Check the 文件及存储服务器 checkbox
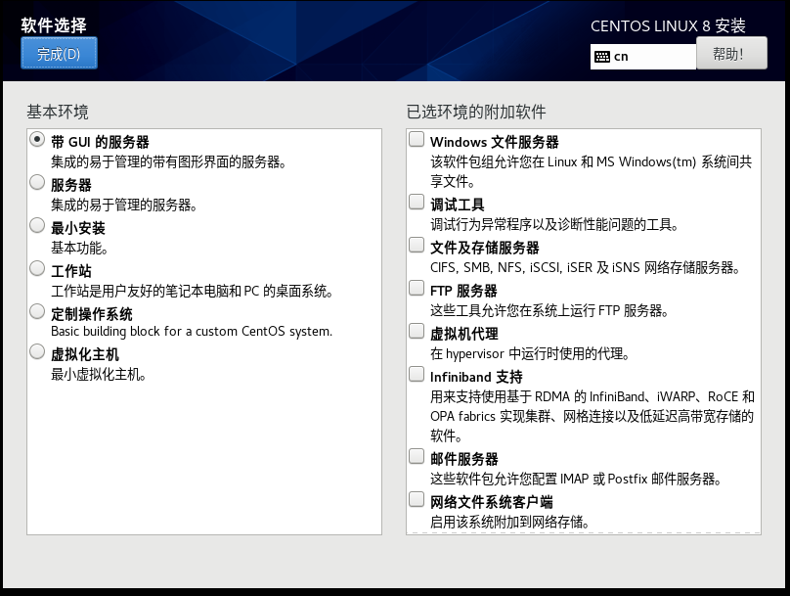The image size is (790, 596). (417, 245)
